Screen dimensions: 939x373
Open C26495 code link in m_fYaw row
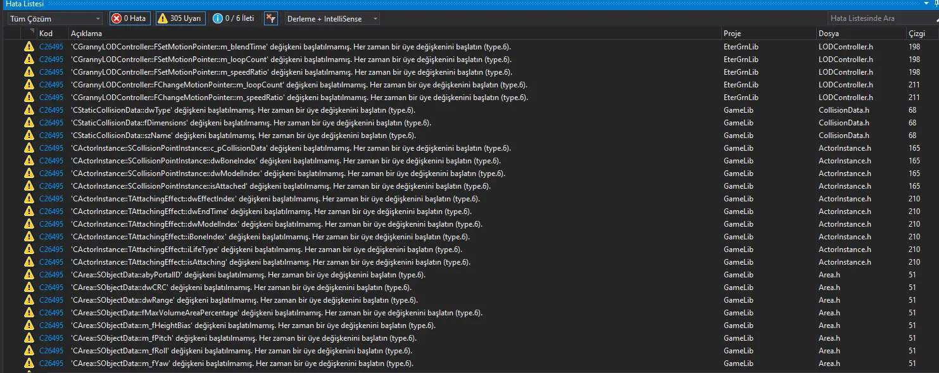(51, 364)
